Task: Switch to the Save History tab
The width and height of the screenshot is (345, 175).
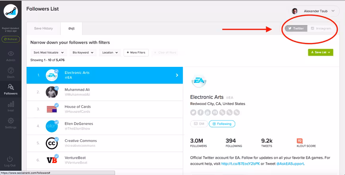Action: (x=43, y=28)
